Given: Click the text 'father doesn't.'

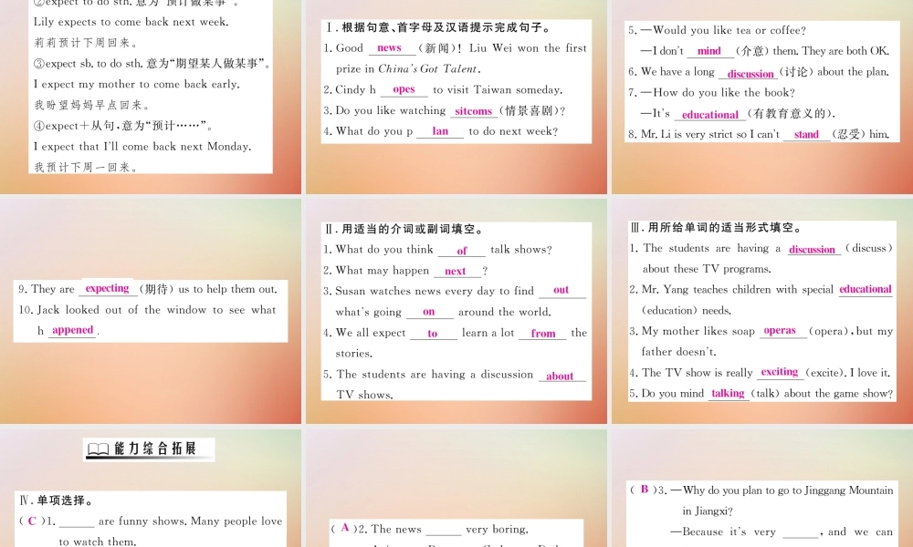Looking at the screenshot, I should [679, 352].
